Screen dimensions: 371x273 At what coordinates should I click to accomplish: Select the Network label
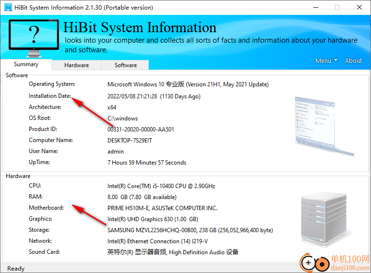pos(40,241)
